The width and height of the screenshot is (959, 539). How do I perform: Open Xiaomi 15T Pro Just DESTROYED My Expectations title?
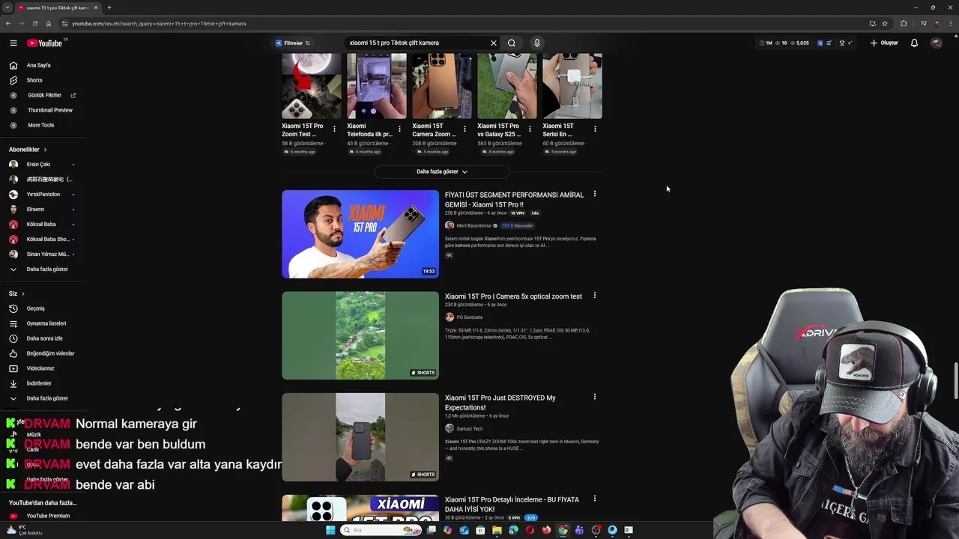500,403
